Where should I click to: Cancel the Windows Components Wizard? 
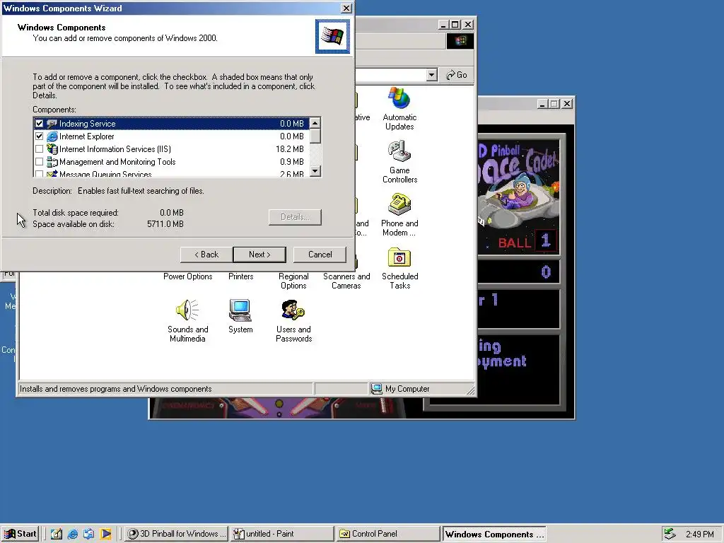tap(320, 255)
